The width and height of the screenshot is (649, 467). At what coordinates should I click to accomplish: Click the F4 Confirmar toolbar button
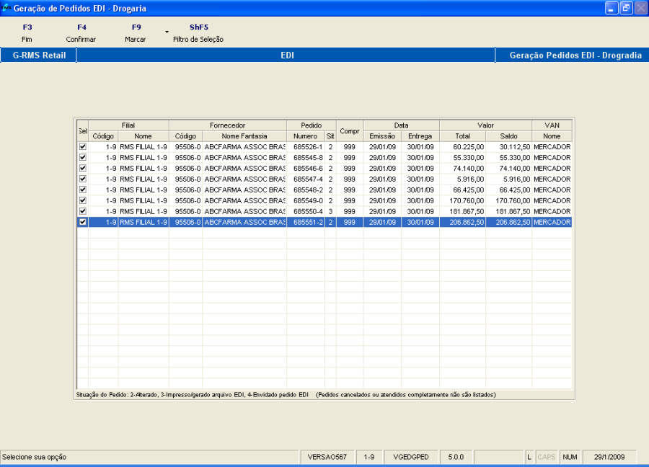pyautogui.click(x=81, y=33)
